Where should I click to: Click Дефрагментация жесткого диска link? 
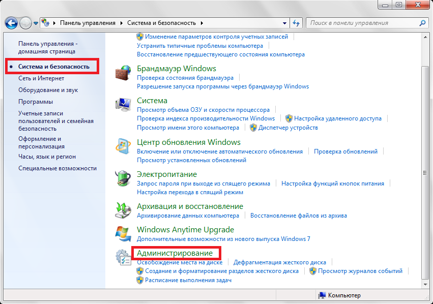(280, 262)
